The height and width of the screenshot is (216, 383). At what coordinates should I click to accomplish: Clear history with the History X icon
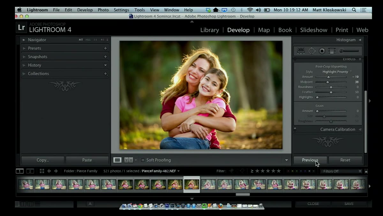[105, 65]
